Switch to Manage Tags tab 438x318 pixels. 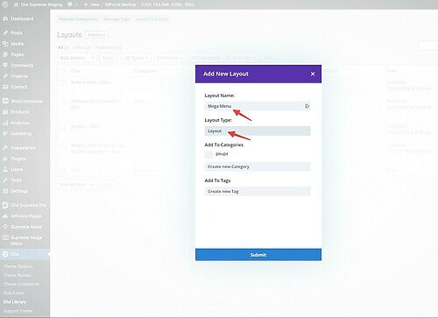click(117, 19)
